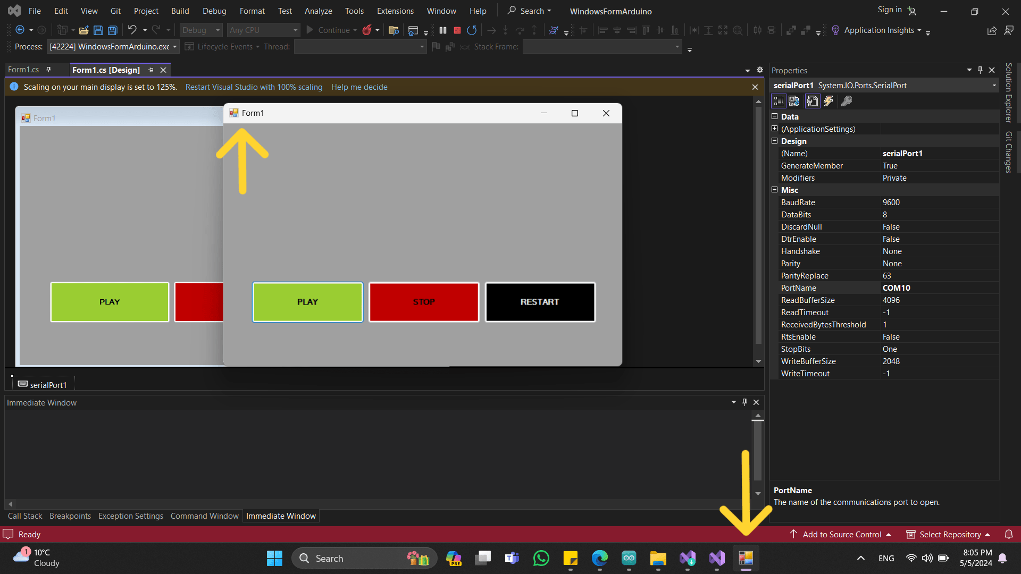Click the Breakpoints panel icon
The image size is (1021, 574).
(x=70, y=516)
